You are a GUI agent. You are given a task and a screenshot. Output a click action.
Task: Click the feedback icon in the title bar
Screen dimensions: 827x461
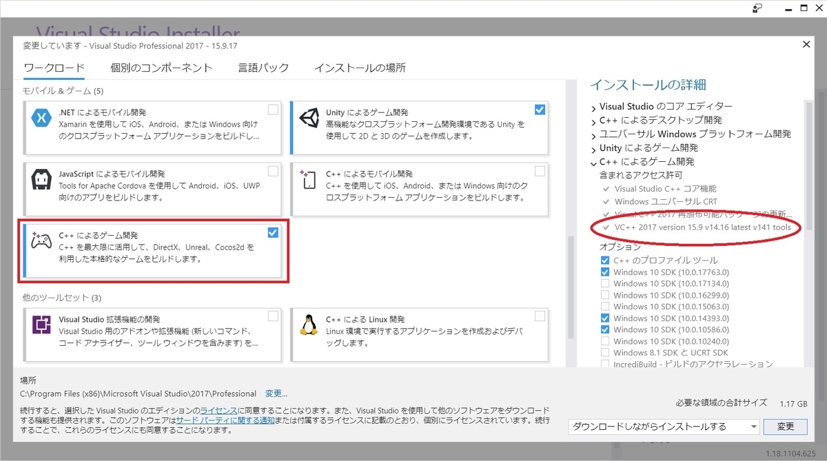(757, 8)
